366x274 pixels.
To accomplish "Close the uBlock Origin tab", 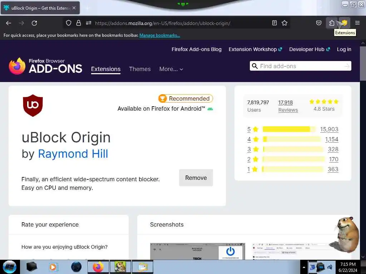I will point(74,8).
